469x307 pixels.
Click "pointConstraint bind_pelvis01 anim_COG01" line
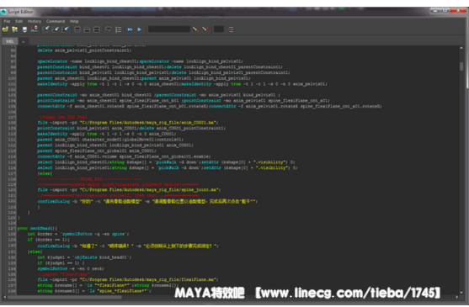pyautogui.click(x=131, y=128)
